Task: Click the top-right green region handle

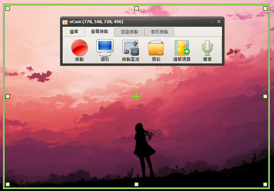Action: [x=265, y=8]
